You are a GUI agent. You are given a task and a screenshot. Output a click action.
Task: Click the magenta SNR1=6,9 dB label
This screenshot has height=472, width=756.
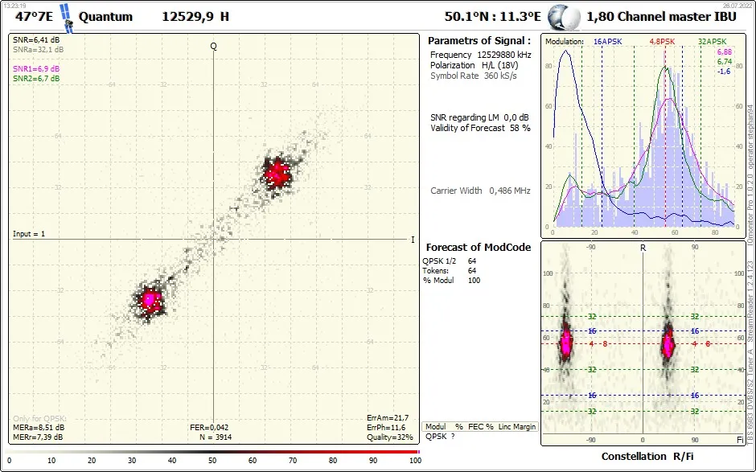pyautogui.click(x=36, y=69)
